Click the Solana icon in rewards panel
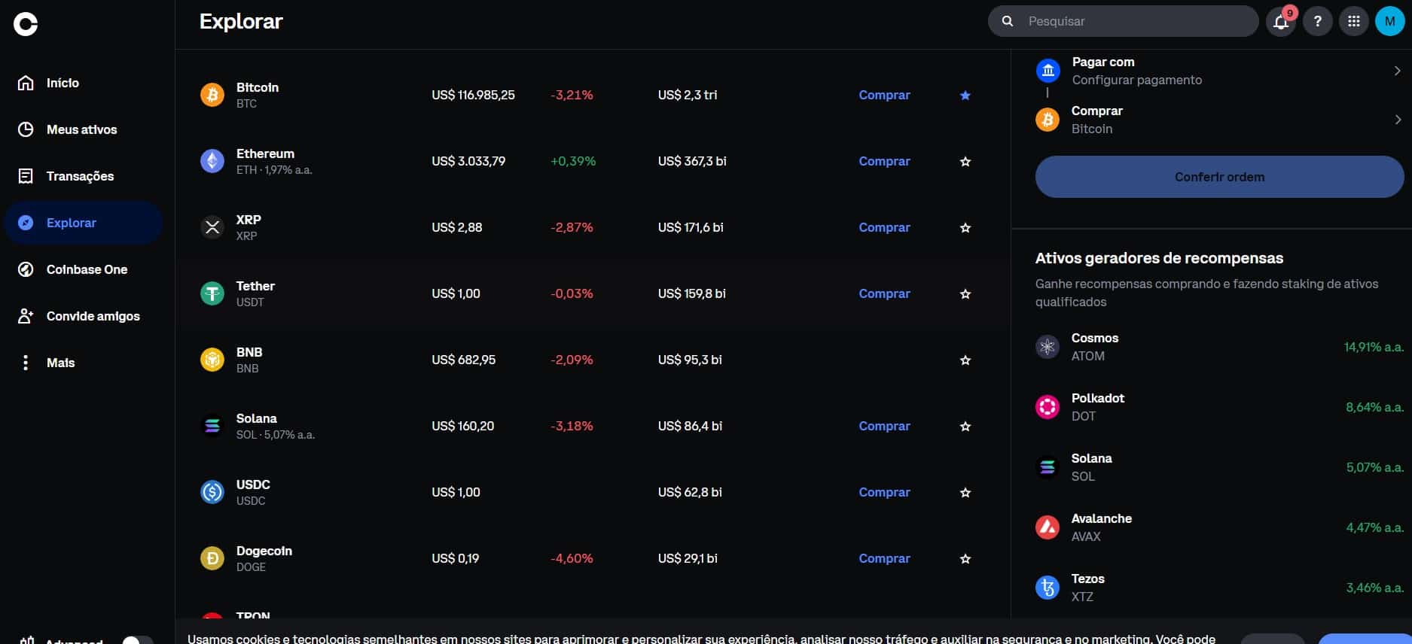This screenshot has width=1412, height=644. coord(1048,467)
